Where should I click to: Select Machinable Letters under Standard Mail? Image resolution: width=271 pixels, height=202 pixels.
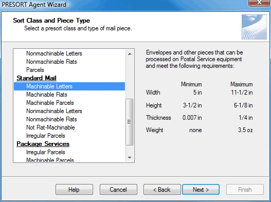pyautogui.click(x=69, y=86)
